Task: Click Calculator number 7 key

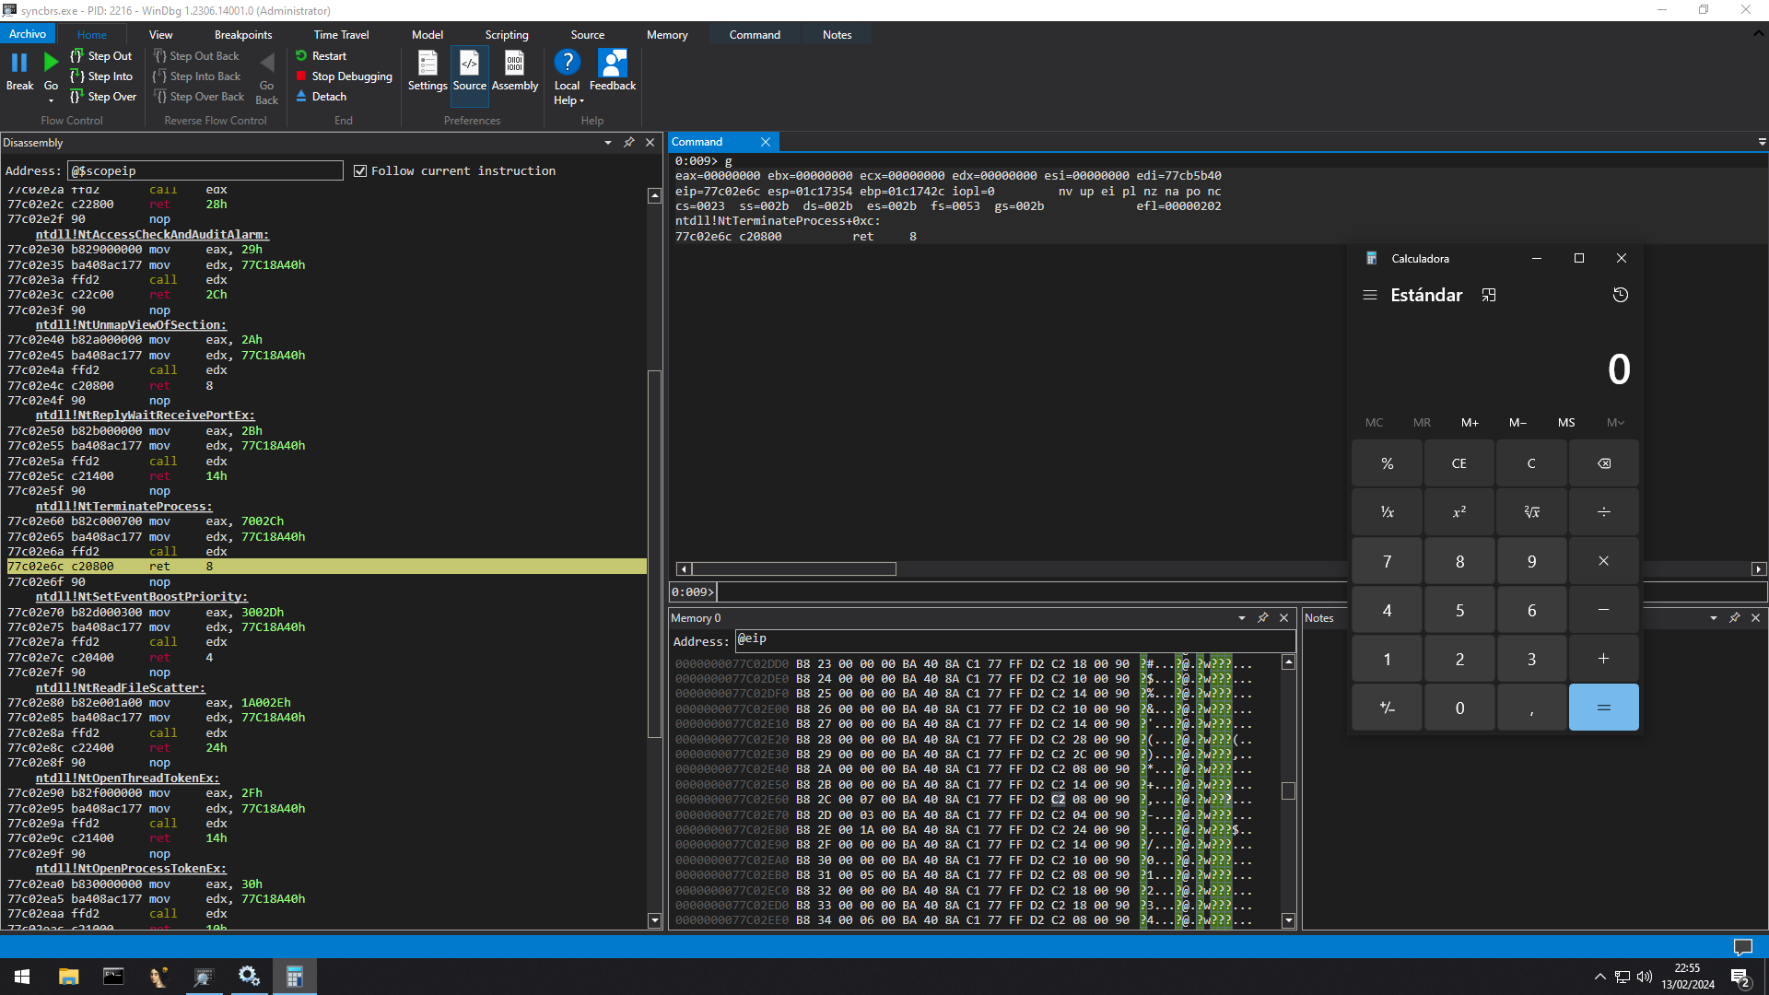Action: pyautogui.click(x=1388, y=561)
